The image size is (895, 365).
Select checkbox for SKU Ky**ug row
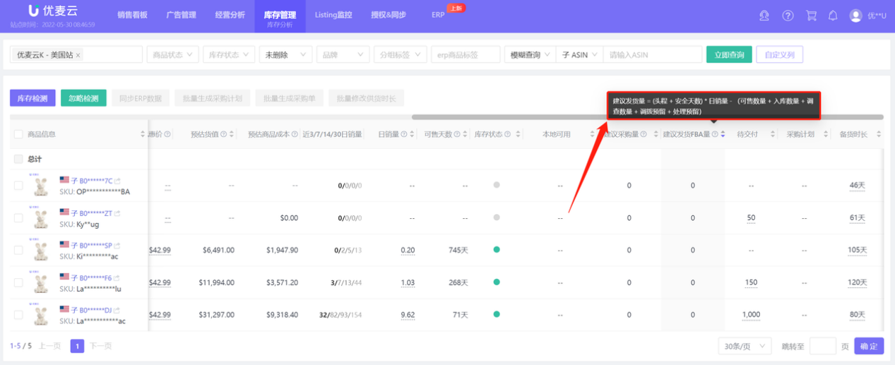(x=18, y=218)
